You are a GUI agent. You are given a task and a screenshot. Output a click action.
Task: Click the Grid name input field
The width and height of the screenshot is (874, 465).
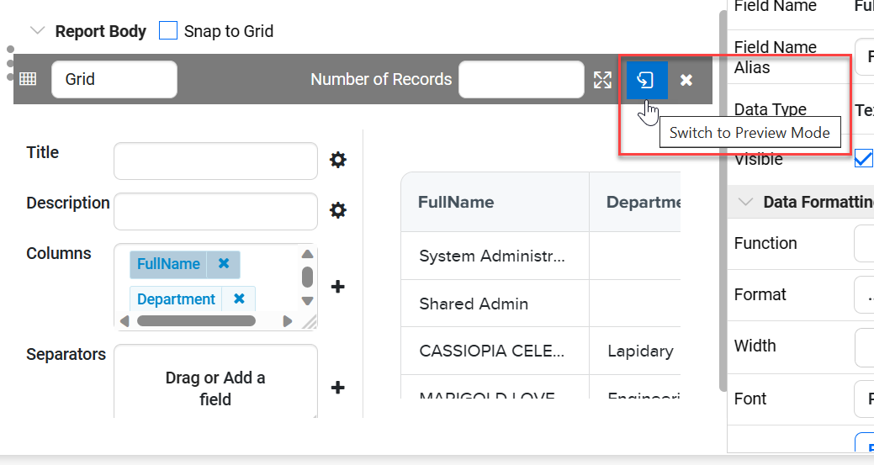pyautogui.click(x=114, y=79)
